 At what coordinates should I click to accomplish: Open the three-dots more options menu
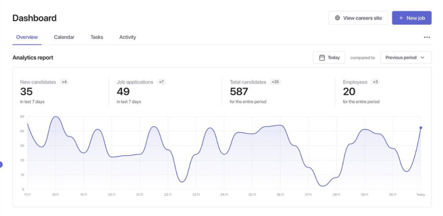pos(427,38)
